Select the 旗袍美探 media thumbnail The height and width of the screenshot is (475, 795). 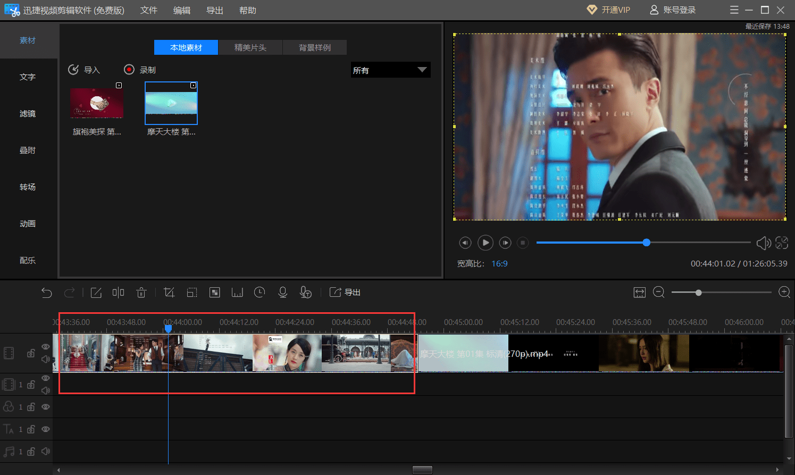(96, 103)
